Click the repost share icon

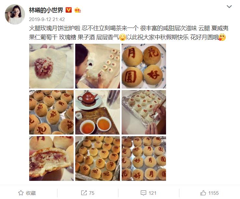tap(84, 193)
